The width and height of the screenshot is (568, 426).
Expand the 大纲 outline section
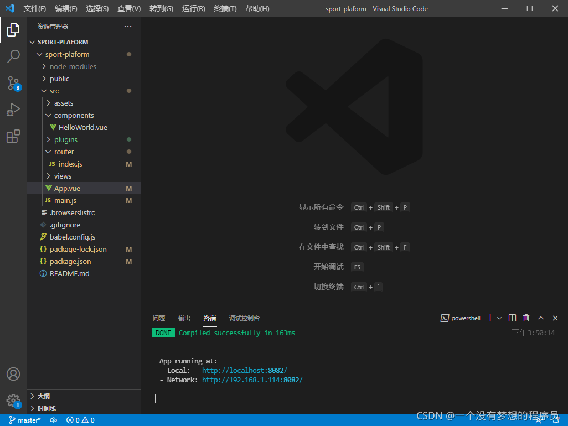(x=83, y=396)
